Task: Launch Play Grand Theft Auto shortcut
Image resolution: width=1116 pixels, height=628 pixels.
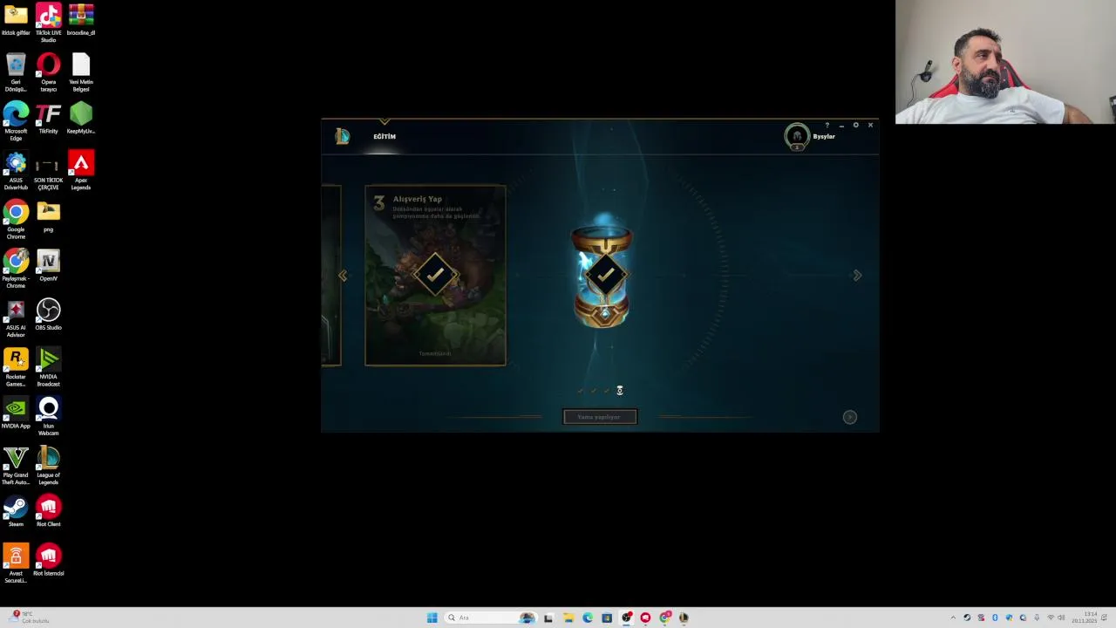Action: pyautogui.click(x=16, y=466)
